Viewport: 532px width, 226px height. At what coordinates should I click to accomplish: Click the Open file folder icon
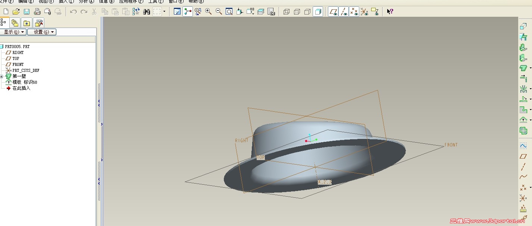tap(16, 12)
